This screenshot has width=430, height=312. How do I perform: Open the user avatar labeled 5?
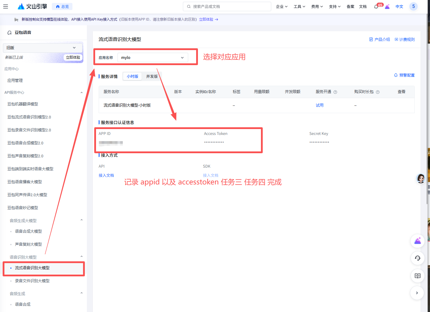414,6
